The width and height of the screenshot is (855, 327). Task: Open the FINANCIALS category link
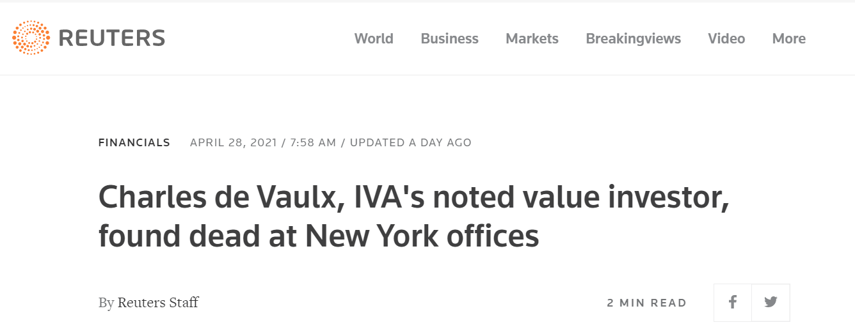[x=134, y=142]
